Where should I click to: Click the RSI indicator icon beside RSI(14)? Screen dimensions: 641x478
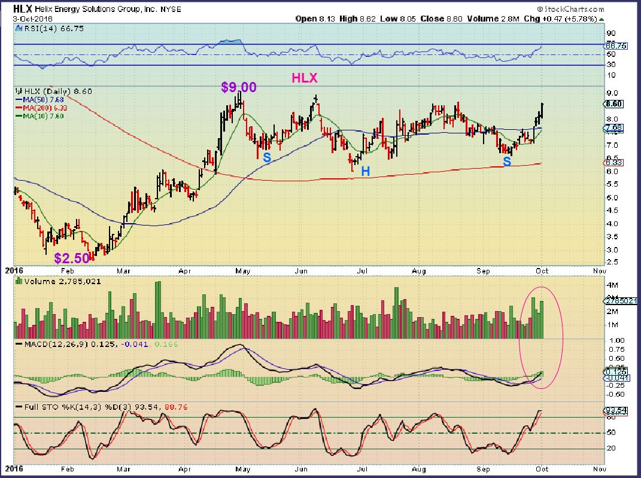(19, 29)
